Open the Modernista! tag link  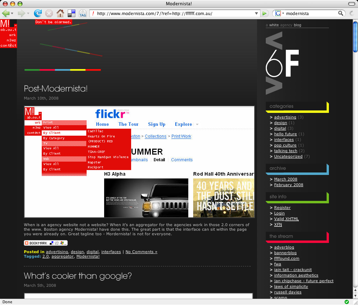[88, 256]
